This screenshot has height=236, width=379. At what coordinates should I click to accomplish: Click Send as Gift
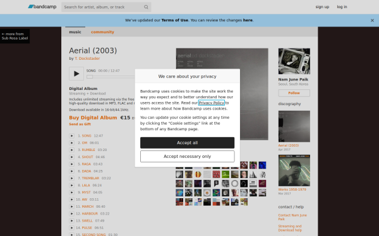(x=80, y=124)
